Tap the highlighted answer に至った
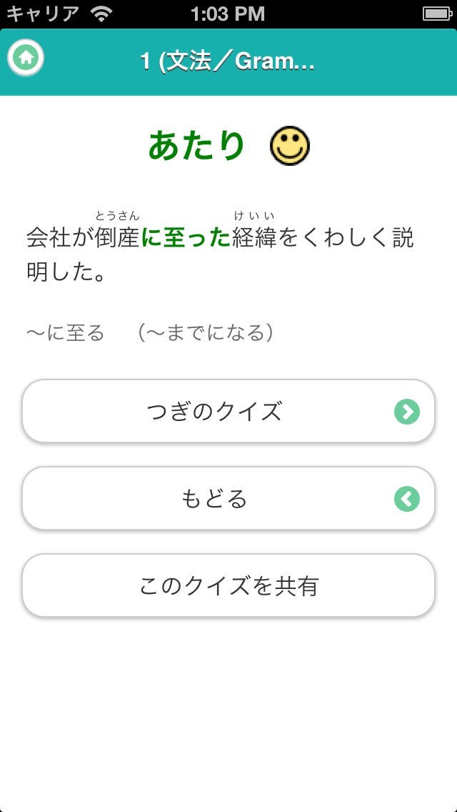This screenshot has width=457, height=812. click(x=186, y=238)
